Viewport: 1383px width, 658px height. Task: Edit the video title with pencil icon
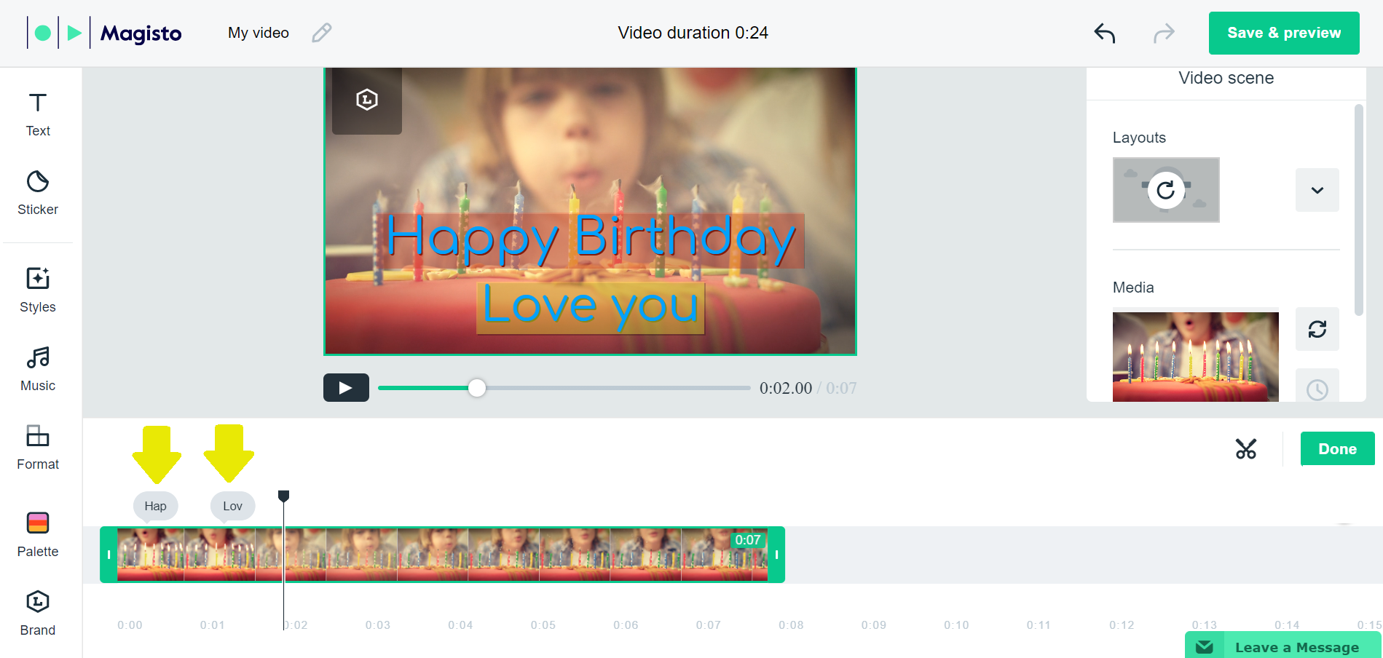pos(322,33)
